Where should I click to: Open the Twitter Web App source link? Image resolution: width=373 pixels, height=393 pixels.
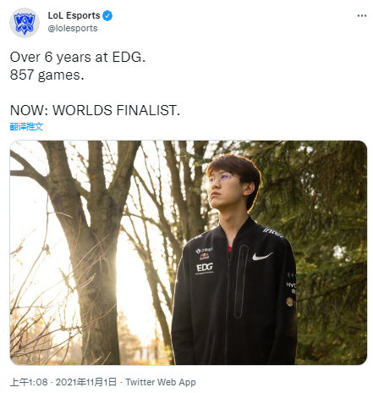161,382
